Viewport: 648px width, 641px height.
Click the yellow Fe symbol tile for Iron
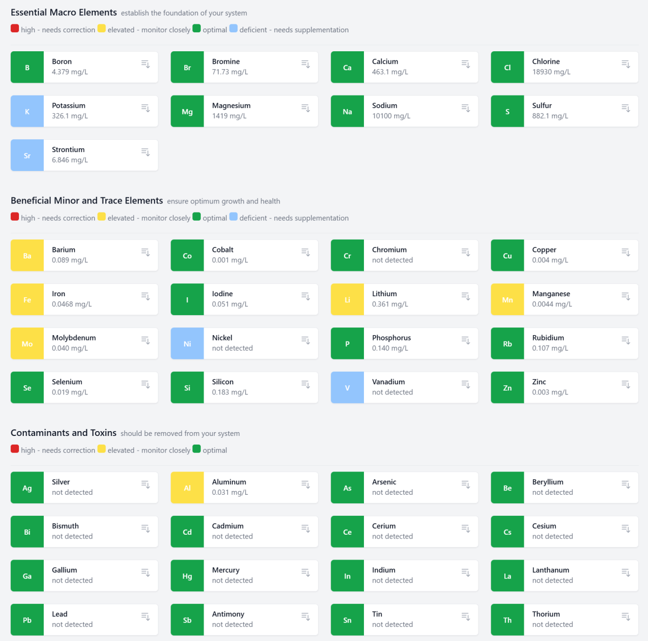click(x=27, y=300)
